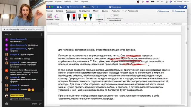Open the Wi-Fi status icon
This screenshot has height=107, width=191.
[158, 2]
